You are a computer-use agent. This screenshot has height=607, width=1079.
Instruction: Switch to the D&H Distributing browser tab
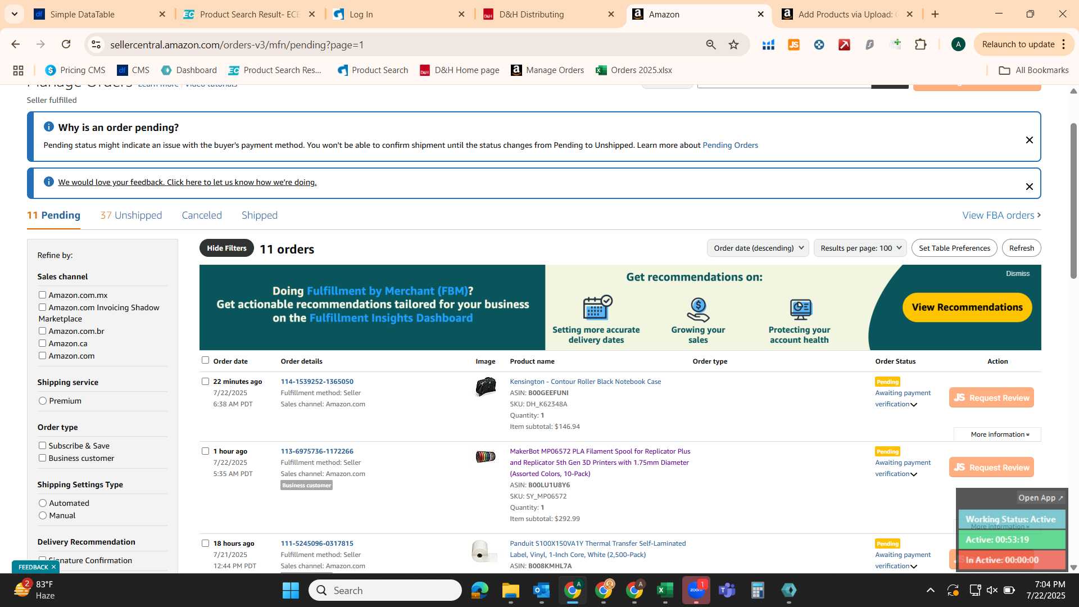(549, 14)
